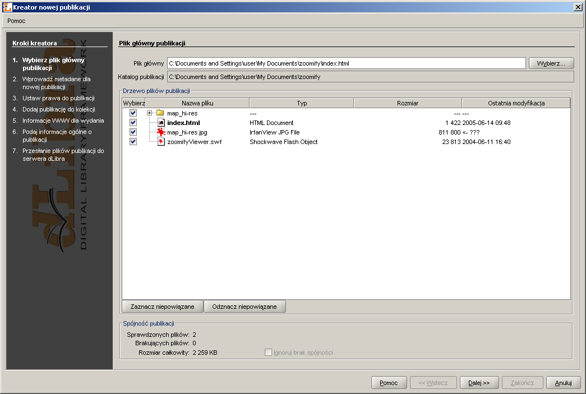Sort by the Nazwa pliku column header

pyautogui.click(x=197, y=103)
